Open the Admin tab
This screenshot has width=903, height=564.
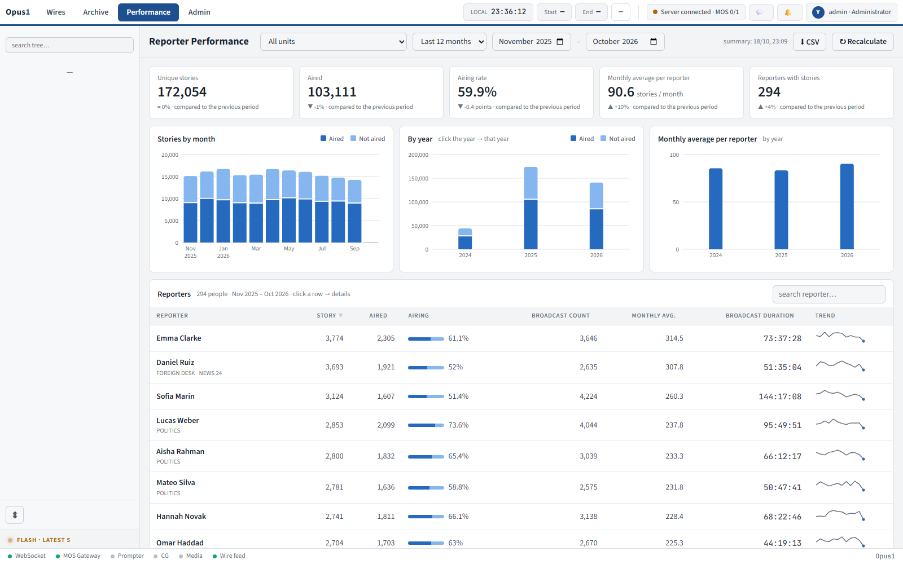coord(199,12)
